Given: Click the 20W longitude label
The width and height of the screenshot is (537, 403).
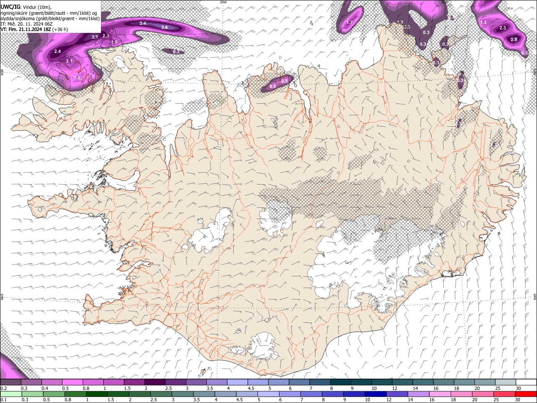Looking at the screenshot, I should coord(223,2).
